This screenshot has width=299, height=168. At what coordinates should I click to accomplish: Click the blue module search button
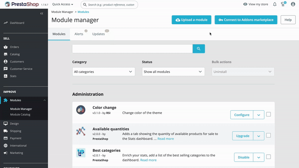coord(199,49)
